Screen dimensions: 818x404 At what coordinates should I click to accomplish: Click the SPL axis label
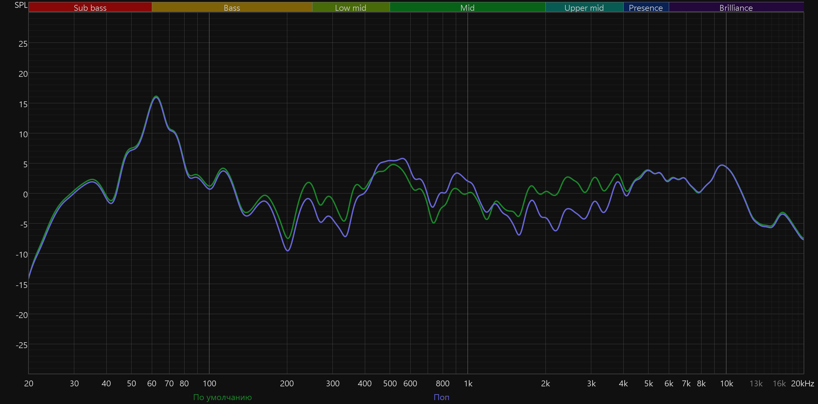coord(21,5)
